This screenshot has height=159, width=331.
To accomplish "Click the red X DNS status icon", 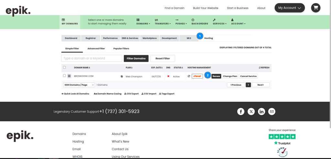I will [x=168, y=76].
